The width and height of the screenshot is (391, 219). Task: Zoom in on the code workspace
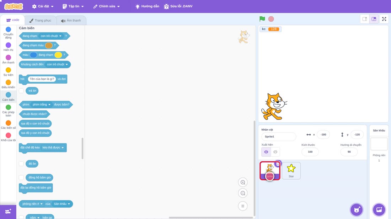tap(243, 182)
